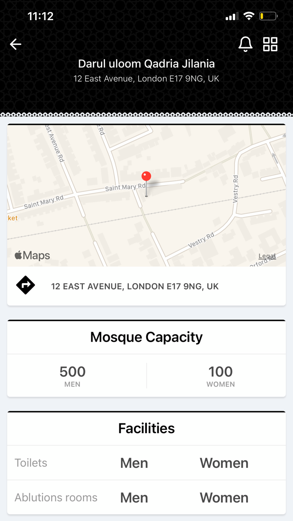Open the grid menu icon top right
The image size is (293, 521).
pyautogui.click(x=270, y=44)
